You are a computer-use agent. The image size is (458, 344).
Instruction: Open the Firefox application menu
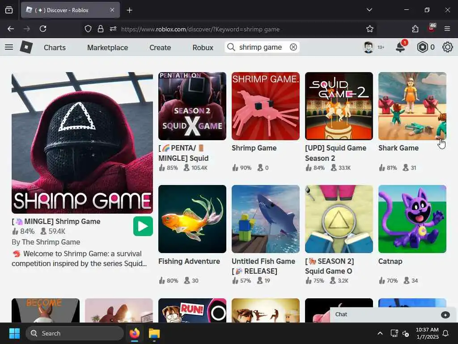(447, 29)
